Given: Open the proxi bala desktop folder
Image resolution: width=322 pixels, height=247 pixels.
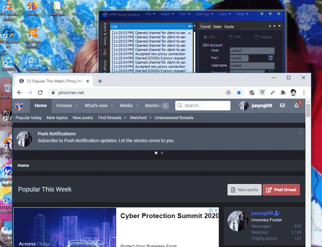Looking at the screenshot, I should 57,8.
